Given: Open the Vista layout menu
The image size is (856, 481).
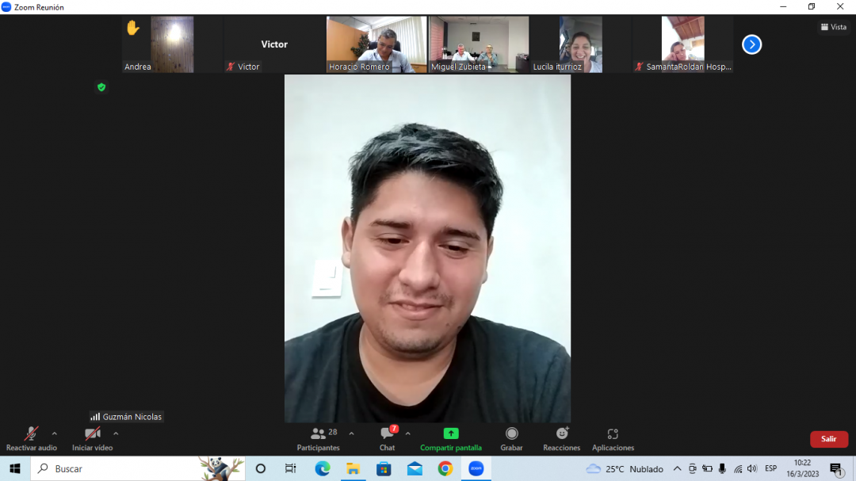Looking at the screenshot, I should [834, 27].
